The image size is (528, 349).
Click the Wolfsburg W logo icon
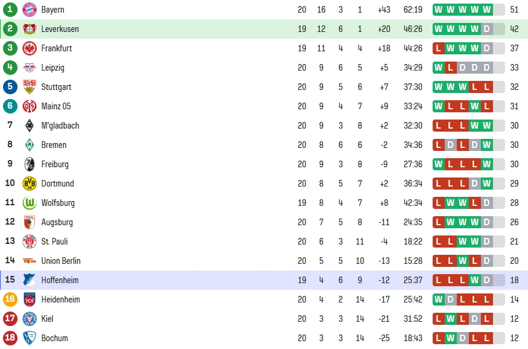click(30, 203)
